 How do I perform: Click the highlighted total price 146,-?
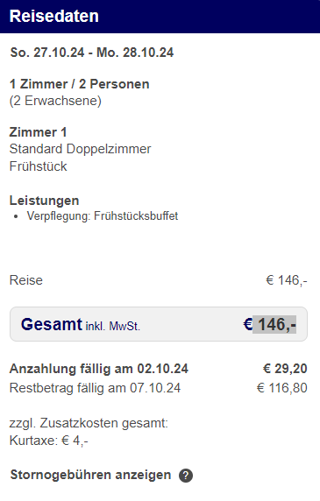pos(274,324)
